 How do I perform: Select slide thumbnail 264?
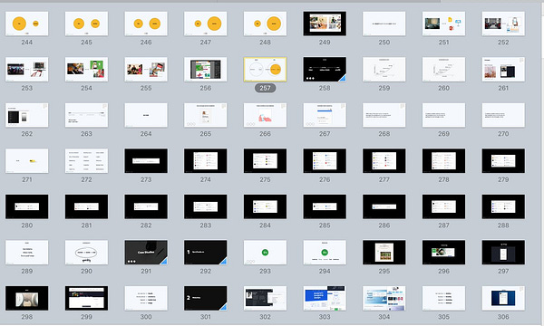click(x=146, y=115)
